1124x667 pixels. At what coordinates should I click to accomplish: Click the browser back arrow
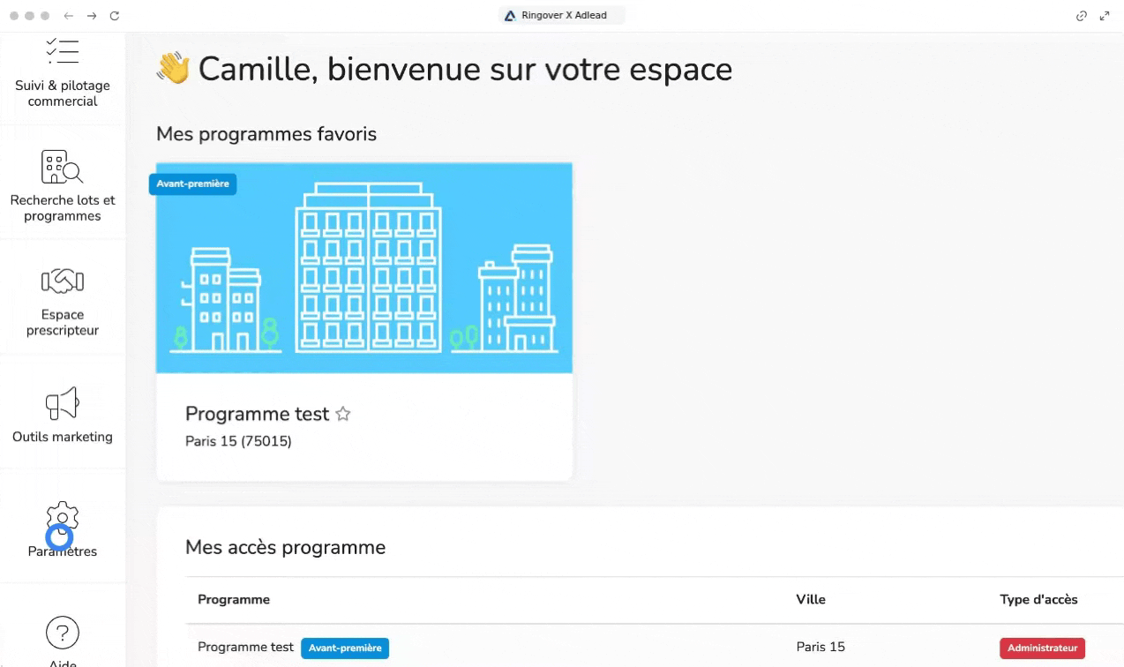pyautogui.click(x=68, y=16)
